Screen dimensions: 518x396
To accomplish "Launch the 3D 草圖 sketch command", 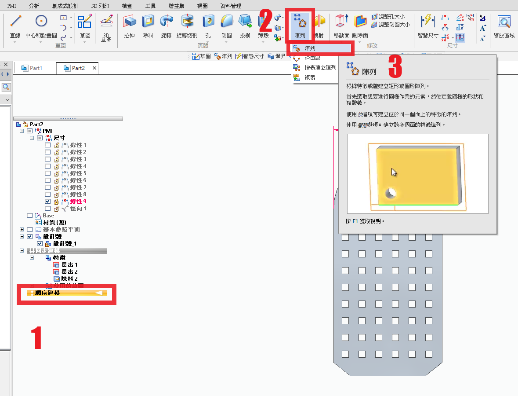I will (x=106, y=28).
